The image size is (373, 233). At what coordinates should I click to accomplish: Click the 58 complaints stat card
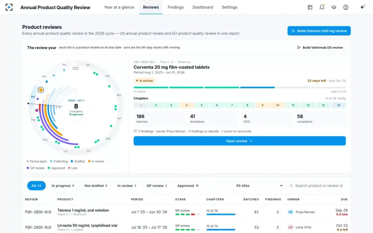320,119
